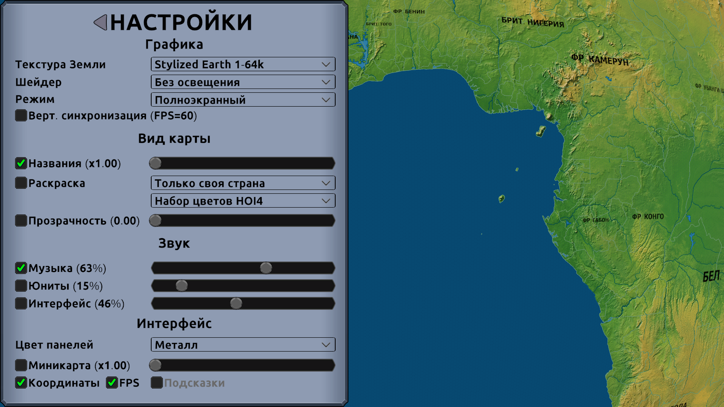Click the Юниты volume slider handle
This screenshot has height=407, width=724.
[182, 286]
